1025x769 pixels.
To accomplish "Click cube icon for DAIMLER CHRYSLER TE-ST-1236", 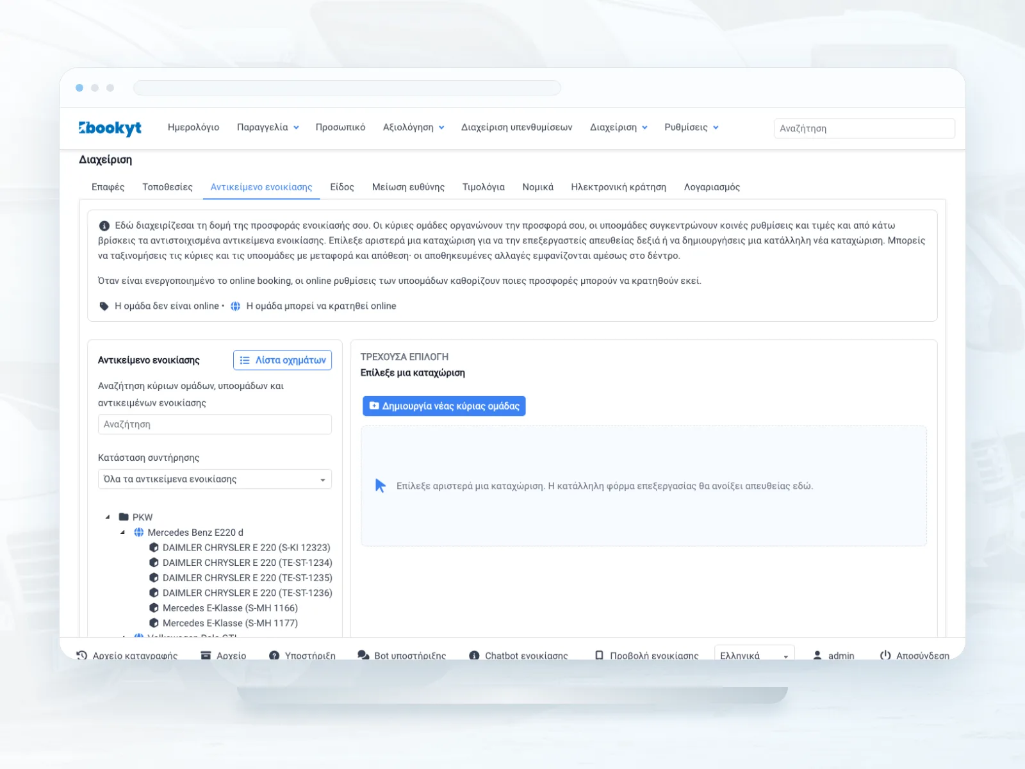I will coord(154,593).
